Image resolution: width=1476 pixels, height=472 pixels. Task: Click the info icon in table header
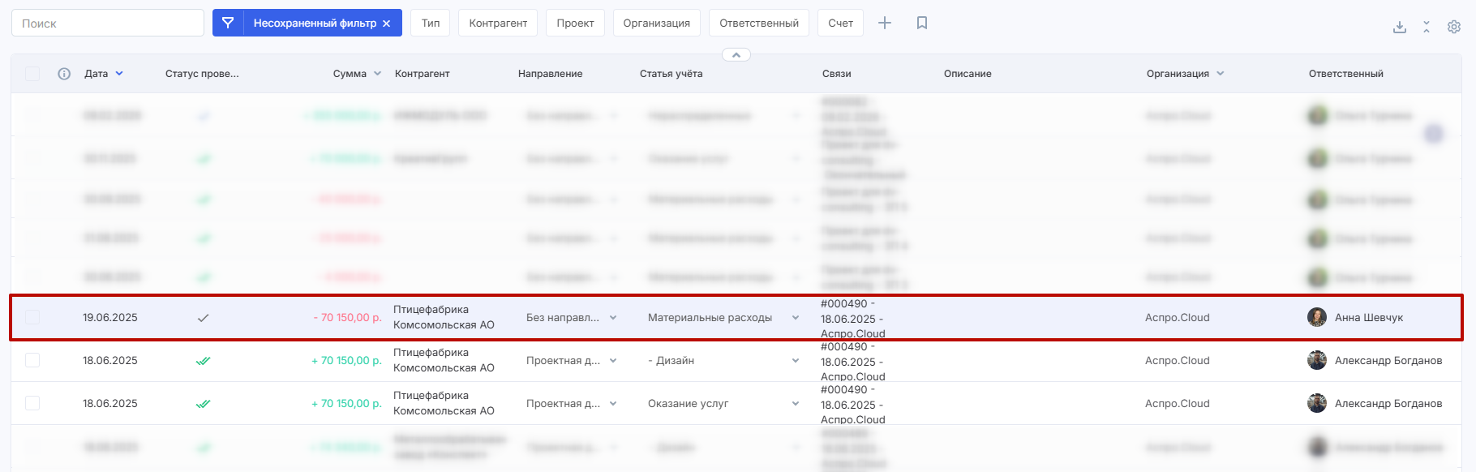pos(64,74)
